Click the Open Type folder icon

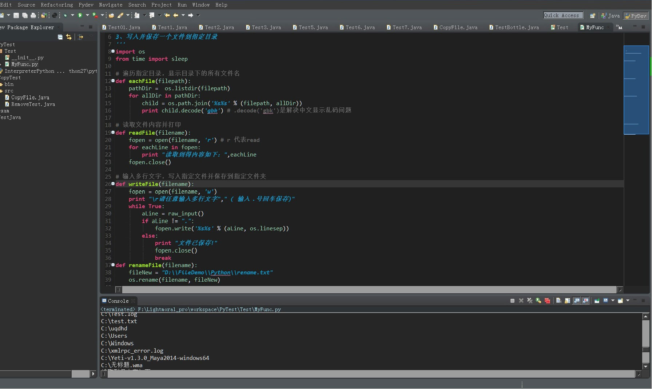[111, 15]
